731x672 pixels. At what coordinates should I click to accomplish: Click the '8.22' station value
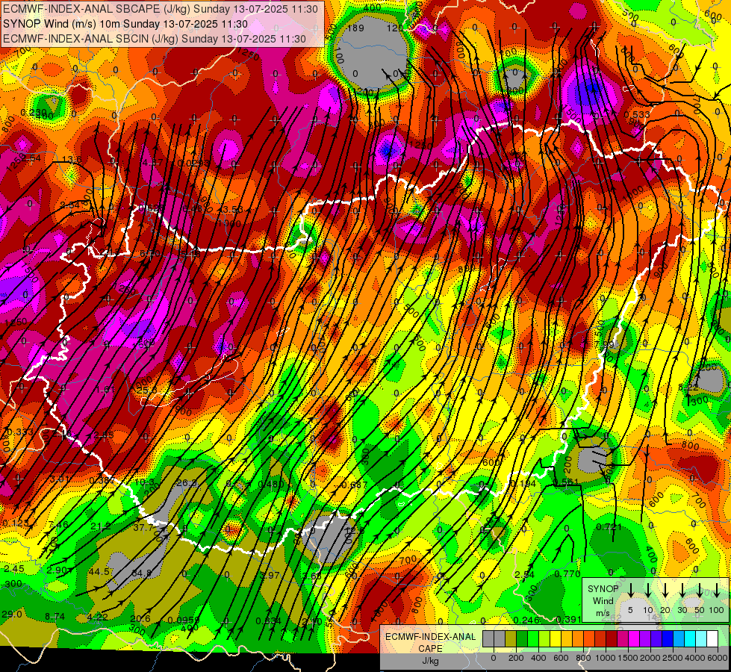[x=688, y=387]
